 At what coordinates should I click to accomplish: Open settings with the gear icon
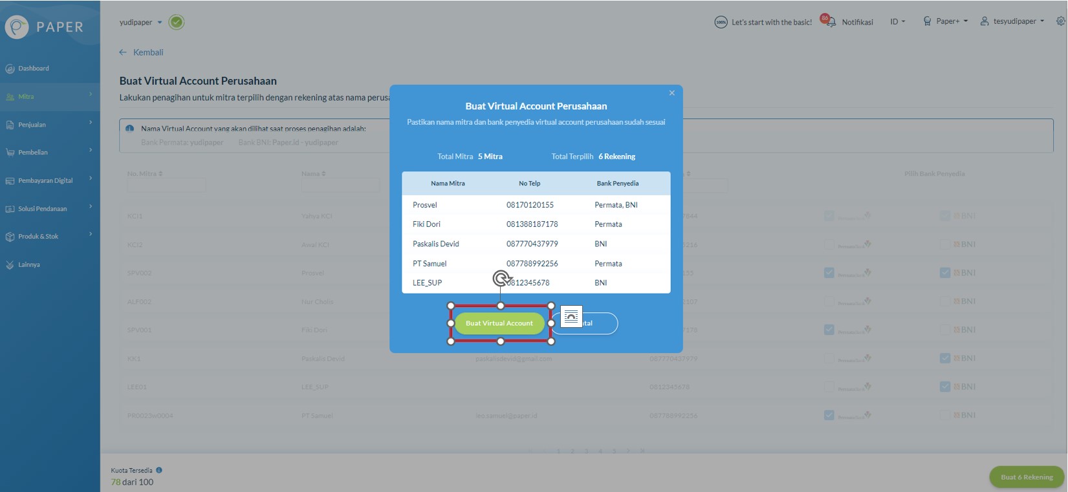pyautogui.click(x=1061, y=21)
